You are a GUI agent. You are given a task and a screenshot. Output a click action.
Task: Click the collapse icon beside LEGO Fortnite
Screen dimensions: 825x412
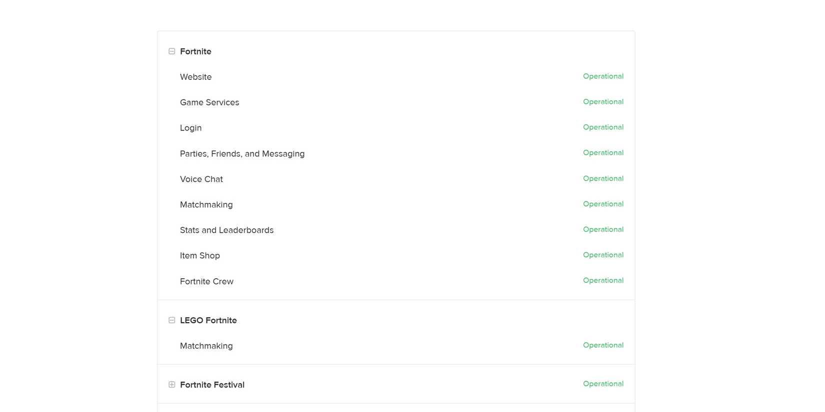[171, 320]
